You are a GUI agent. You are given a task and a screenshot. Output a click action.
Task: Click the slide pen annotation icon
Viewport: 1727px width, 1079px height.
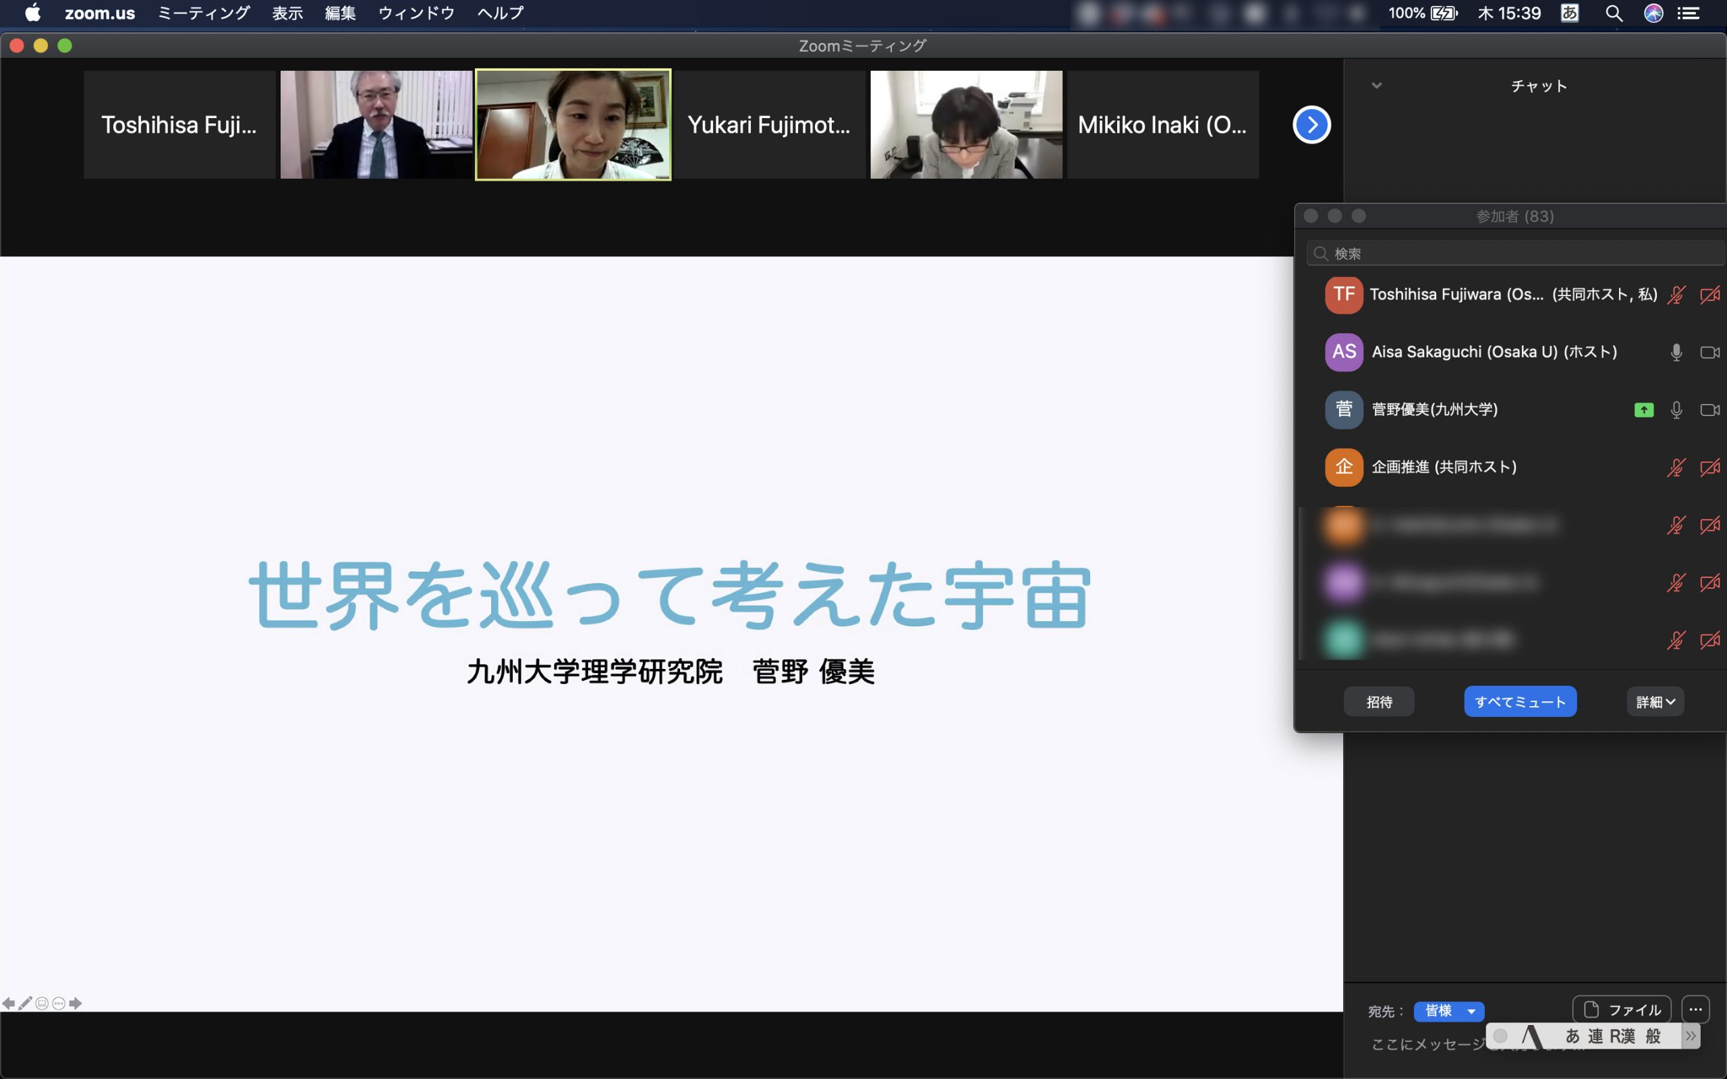point(25,1003)
